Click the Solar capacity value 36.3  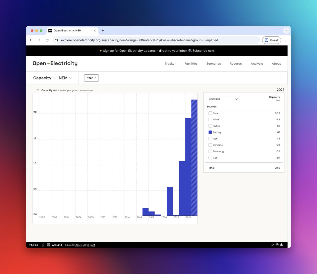(277, 113)
